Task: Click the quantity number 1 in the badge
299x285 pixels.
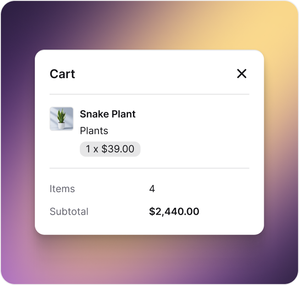Action: tap(88, 149)
